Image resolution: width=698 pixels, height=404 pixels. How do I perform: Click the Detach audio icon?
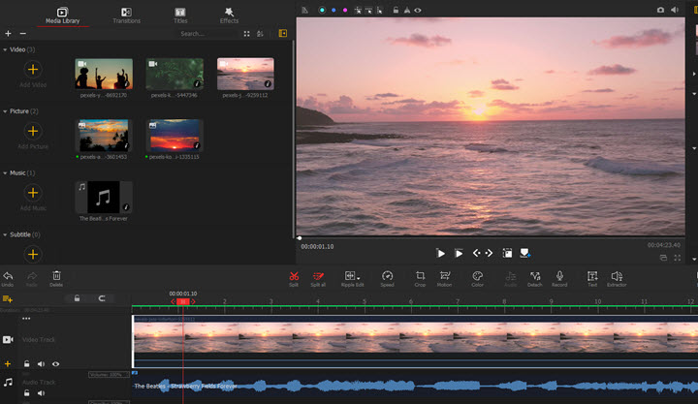pyautogui.click(x=534, y=277)
